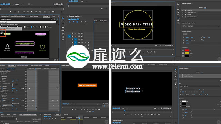Viewport: 221px width, 124px height.
Task: Click the Add Marker icon in top-left monitor
Action: pos(10,12)
